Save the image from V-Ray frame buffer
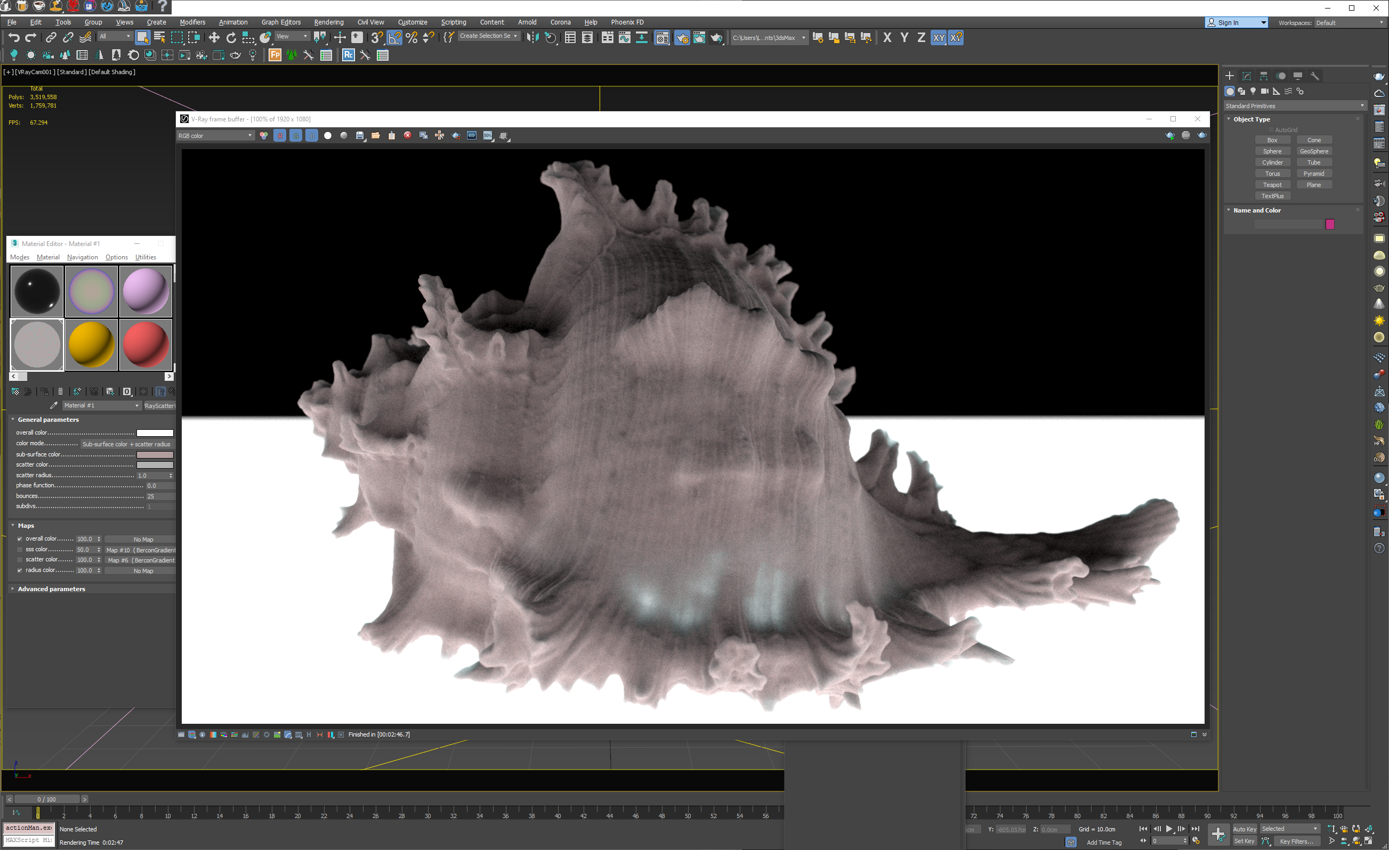The image size is (1389, 850). coord(360,136)
